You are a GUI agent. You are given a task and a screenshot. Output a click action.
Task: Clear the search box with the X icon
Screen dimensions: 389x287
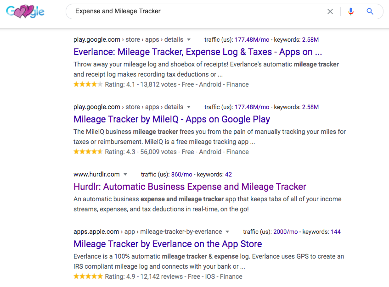330,11
